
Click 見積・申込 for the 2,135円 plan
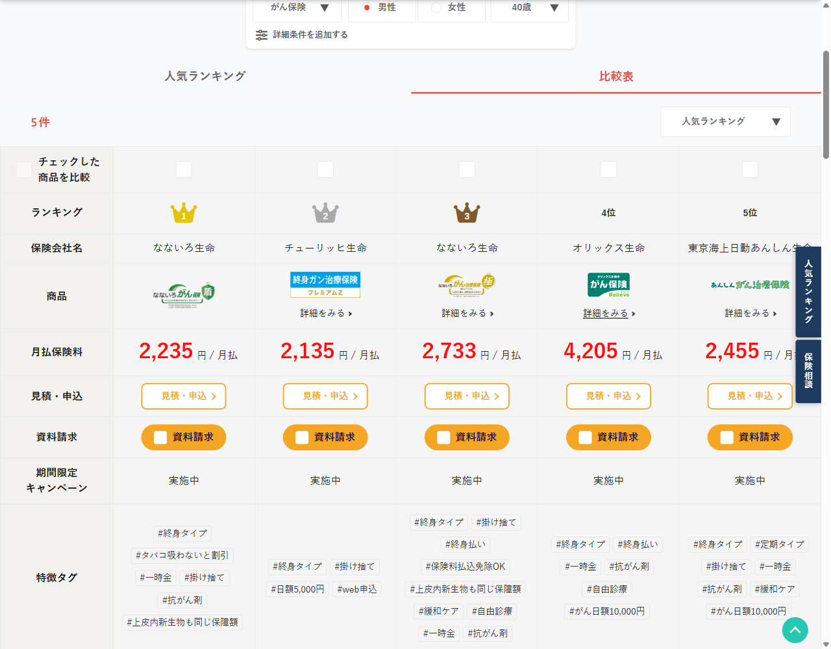point(325,396)
